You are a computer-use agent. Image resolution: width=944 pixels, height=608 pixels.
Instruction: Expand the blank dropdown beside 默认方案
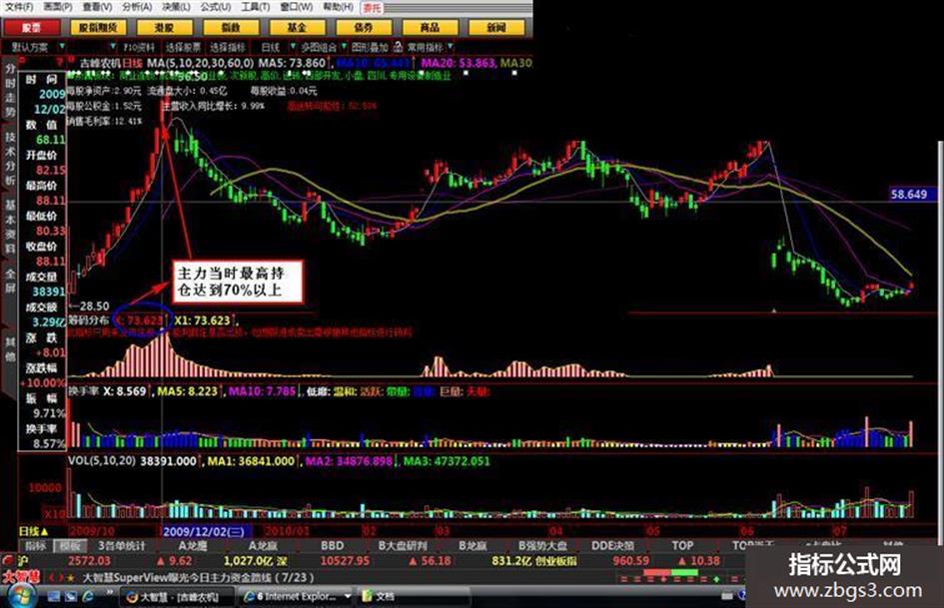pyautogui.click(x=113, y=46)
